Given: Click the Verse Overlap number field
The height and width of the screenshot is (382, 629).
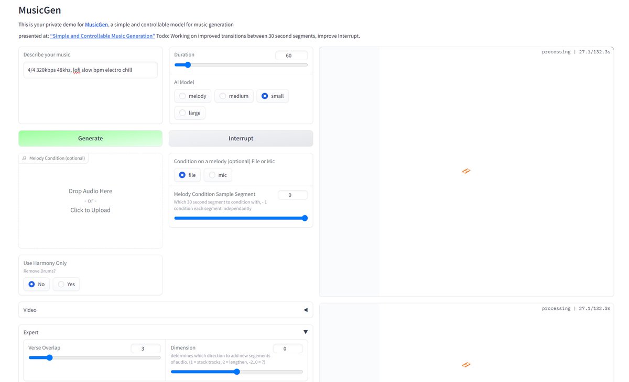Looking at the screenshot, I should [146, 349].
